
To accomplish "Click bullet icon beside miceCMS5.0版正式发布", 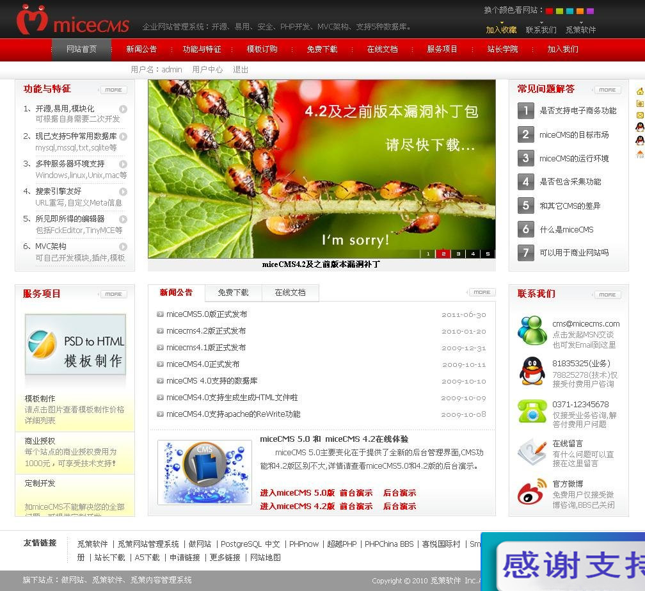I will pos(160,314).
